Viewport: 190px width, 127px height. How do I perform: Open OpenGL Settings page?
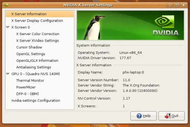[x=31, y=54]
